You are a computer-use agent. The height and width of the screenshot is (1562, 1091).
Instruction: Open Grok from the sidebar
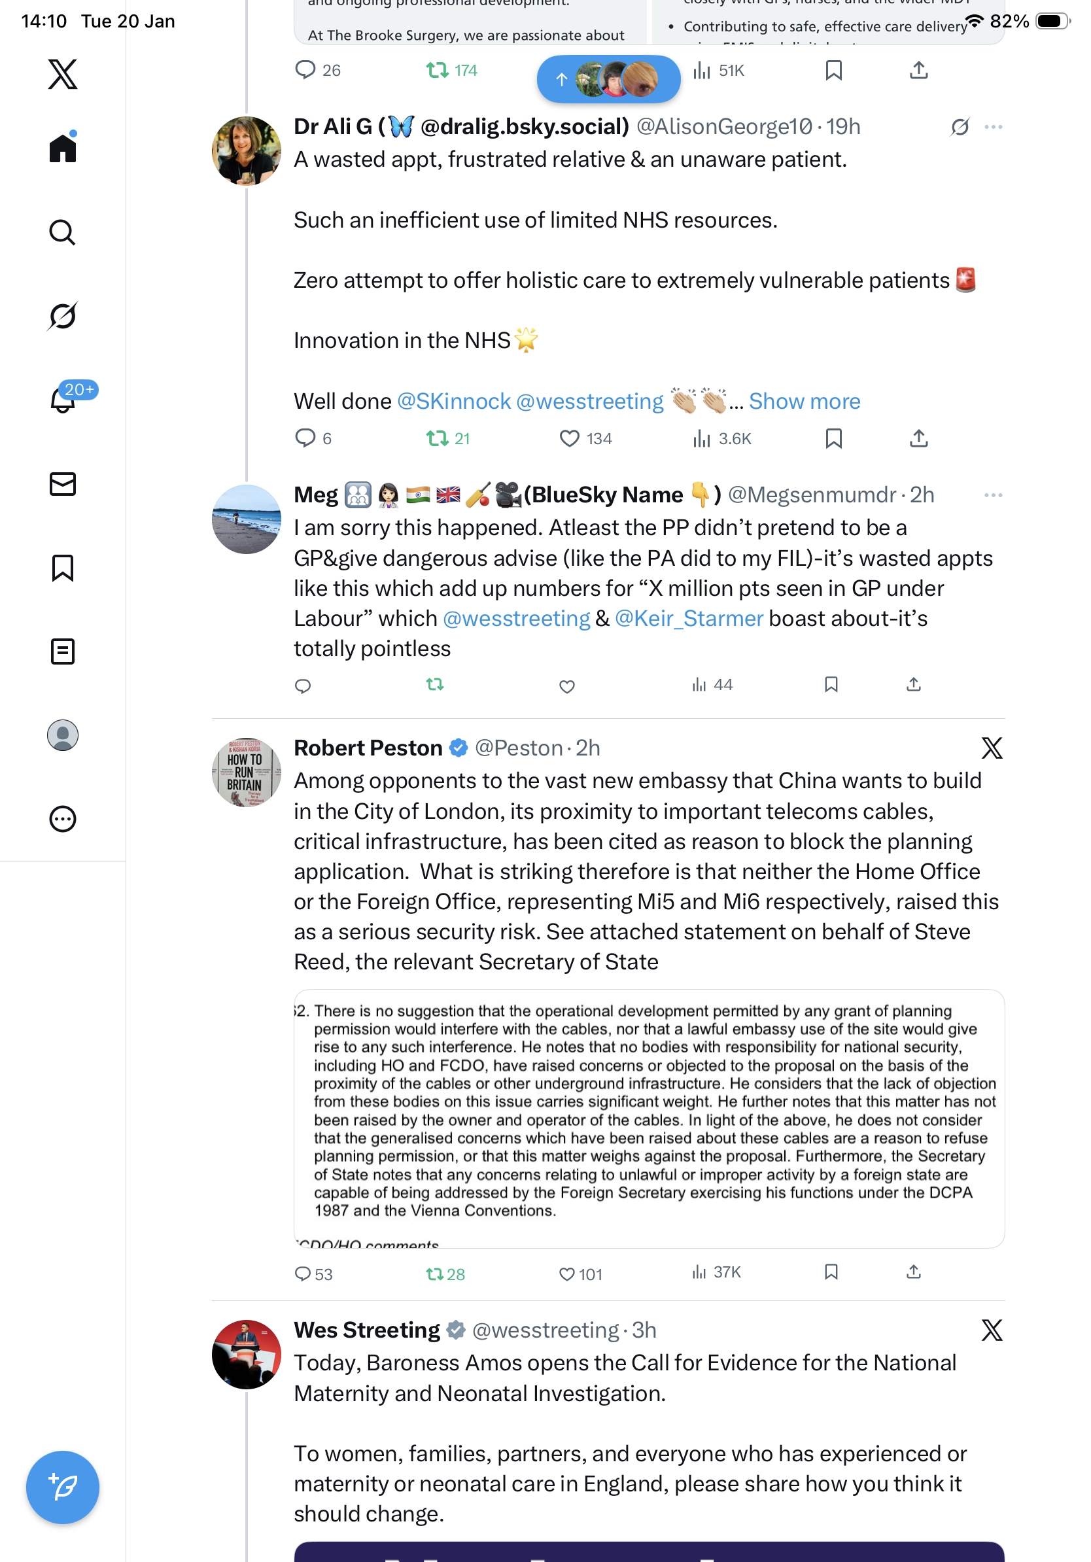click(x=63, y=317)
